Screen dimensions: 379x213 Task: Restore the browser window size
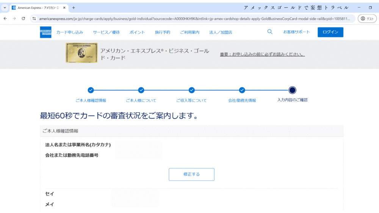click(370, 8)
